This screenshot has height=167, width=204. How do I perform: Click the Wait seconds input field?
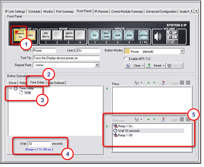[39, 143]
